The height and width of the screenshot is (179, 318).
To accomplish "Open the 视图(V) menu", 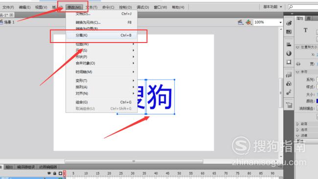I will [41, 7].
